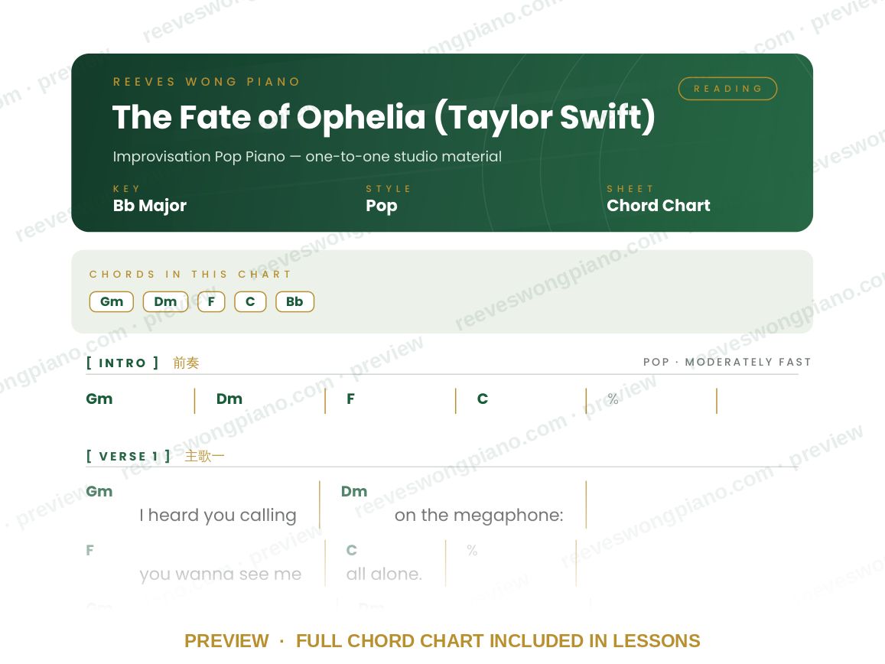Click the lyric 'you wanna see me'

(220, 574)
